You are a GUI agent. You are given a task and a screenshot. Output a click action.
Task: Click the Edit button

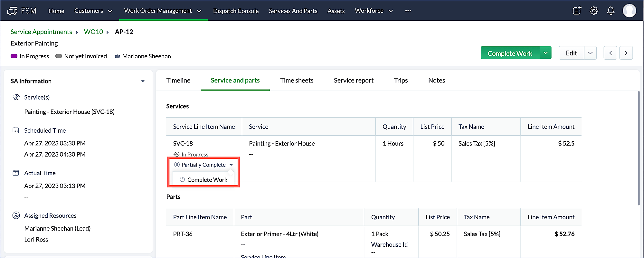tap(571, 53)
